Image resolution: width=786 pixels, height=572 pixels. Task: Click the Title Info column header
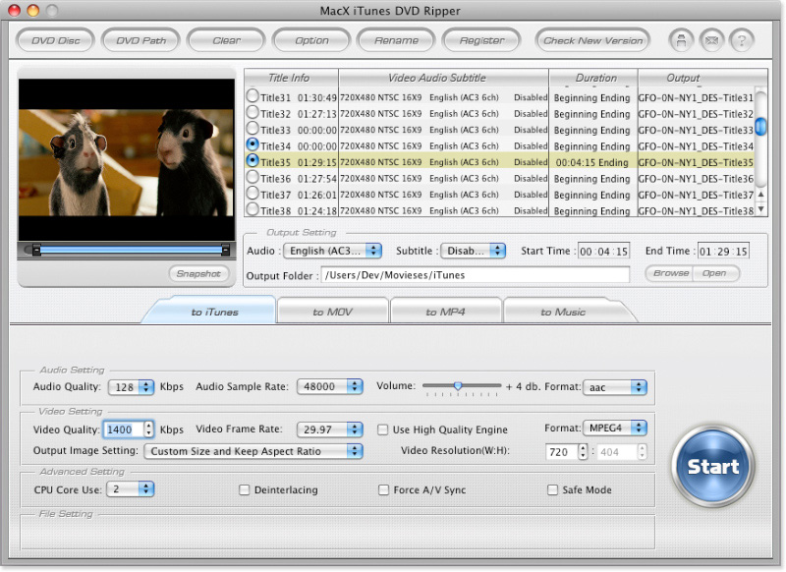pyautogui.click(x=291, y=78)
